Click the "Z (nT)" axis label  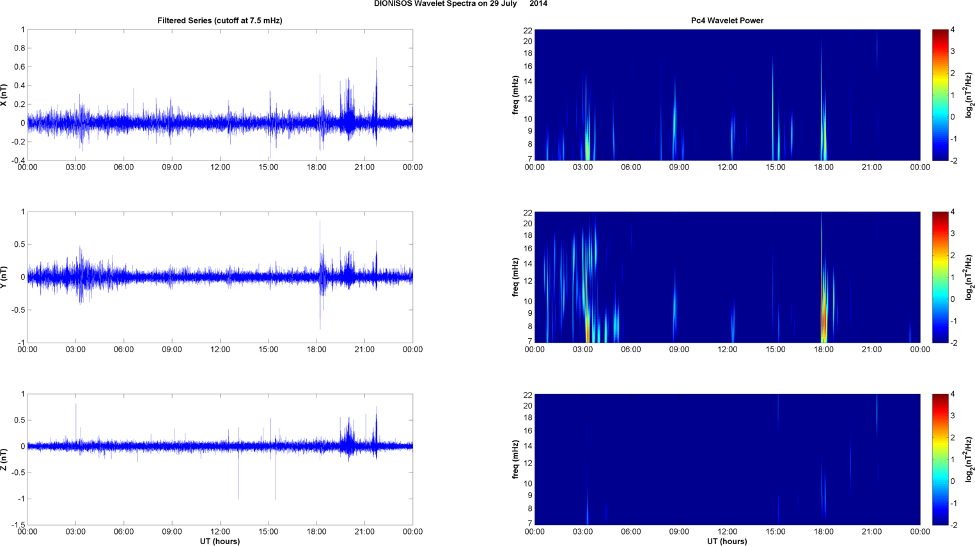4,459
